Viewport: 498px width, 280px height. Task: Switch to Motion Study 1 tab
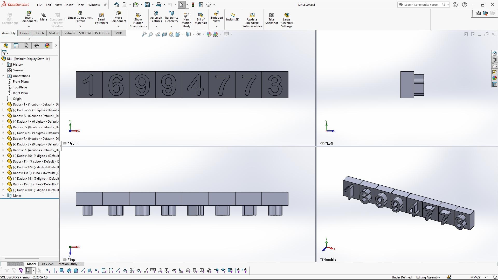[69, 264]
